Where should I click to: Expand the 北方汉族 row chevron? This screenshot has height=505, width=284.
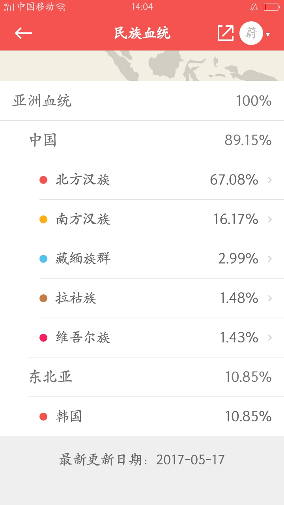[x=270, y=180]
